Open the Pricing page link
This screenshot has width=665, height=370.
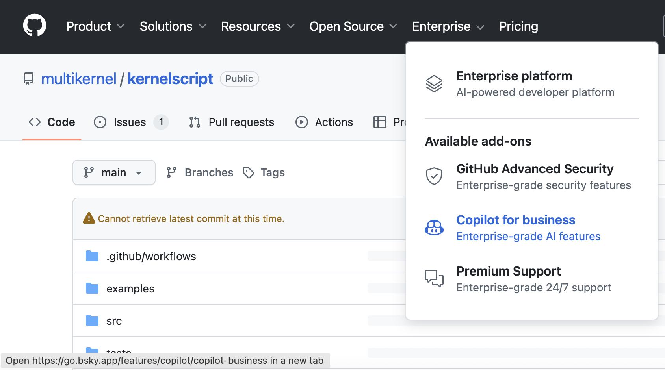coord(518,26)
